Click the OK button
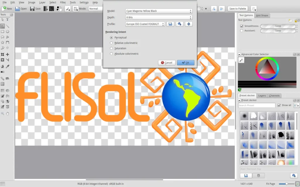 [x=185, y=63]
